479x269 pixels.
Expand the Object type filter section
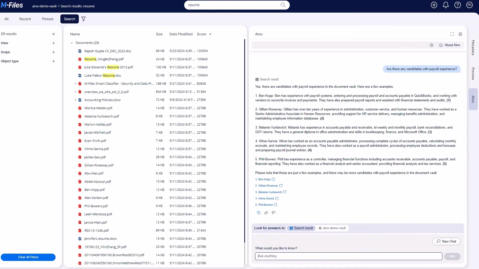(x=53, y=61)
